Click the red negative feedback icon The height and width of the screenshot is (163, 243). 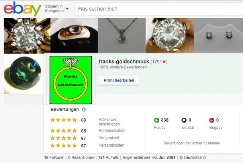(x=212, y=120)
